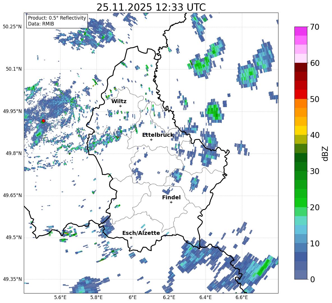Image resolution: width=332 pixels, height=303 pixels.
Task: Click the title '25.11.2025 12:33 UTC'
Action: (151, 8)
